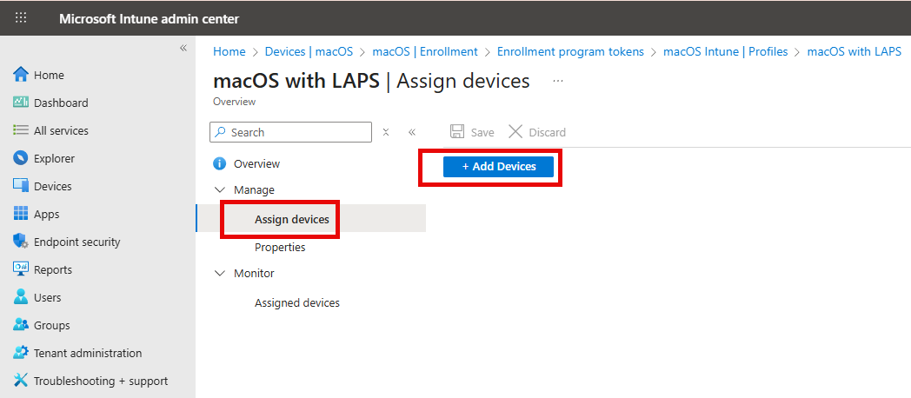Click the Home house icon in sidebar
Viewport: 911px width, 398px height.
click(22, 75)
